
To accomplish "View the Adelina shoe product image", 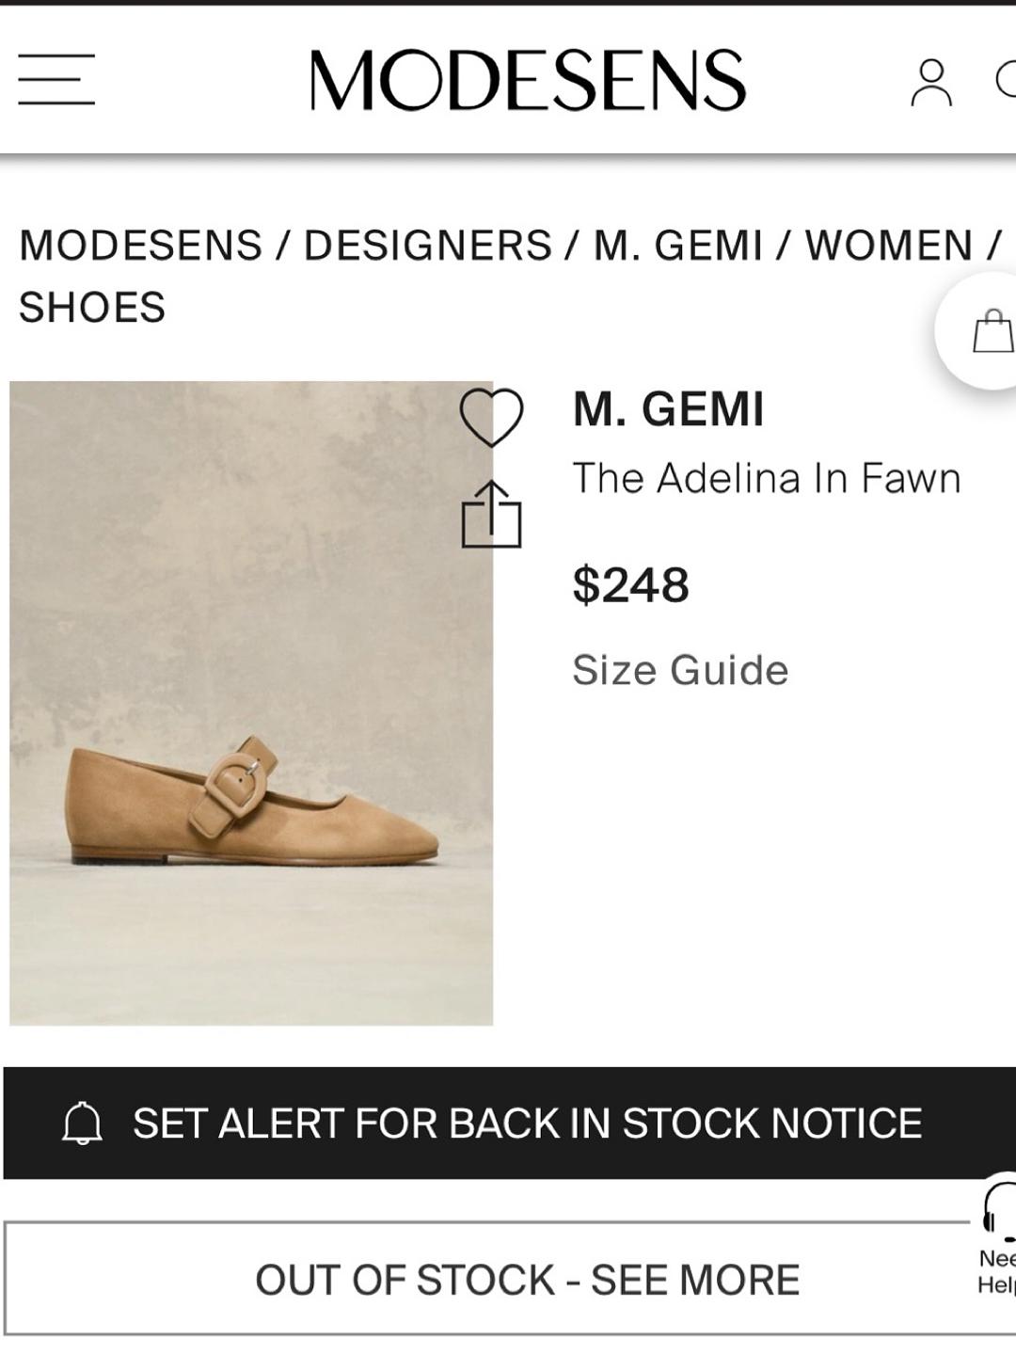I will tap(251, 703).
